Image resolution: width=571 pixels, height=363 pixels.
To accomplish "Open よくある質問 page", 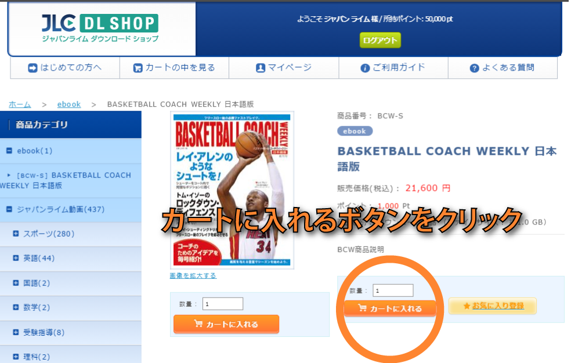I will point(503,68).
